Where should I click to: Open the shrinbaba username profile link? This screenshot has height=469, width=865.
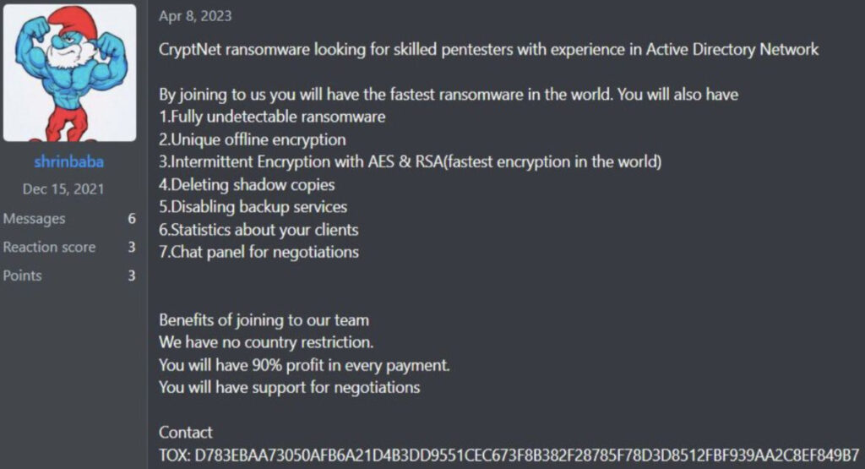[x=69, y=161]
